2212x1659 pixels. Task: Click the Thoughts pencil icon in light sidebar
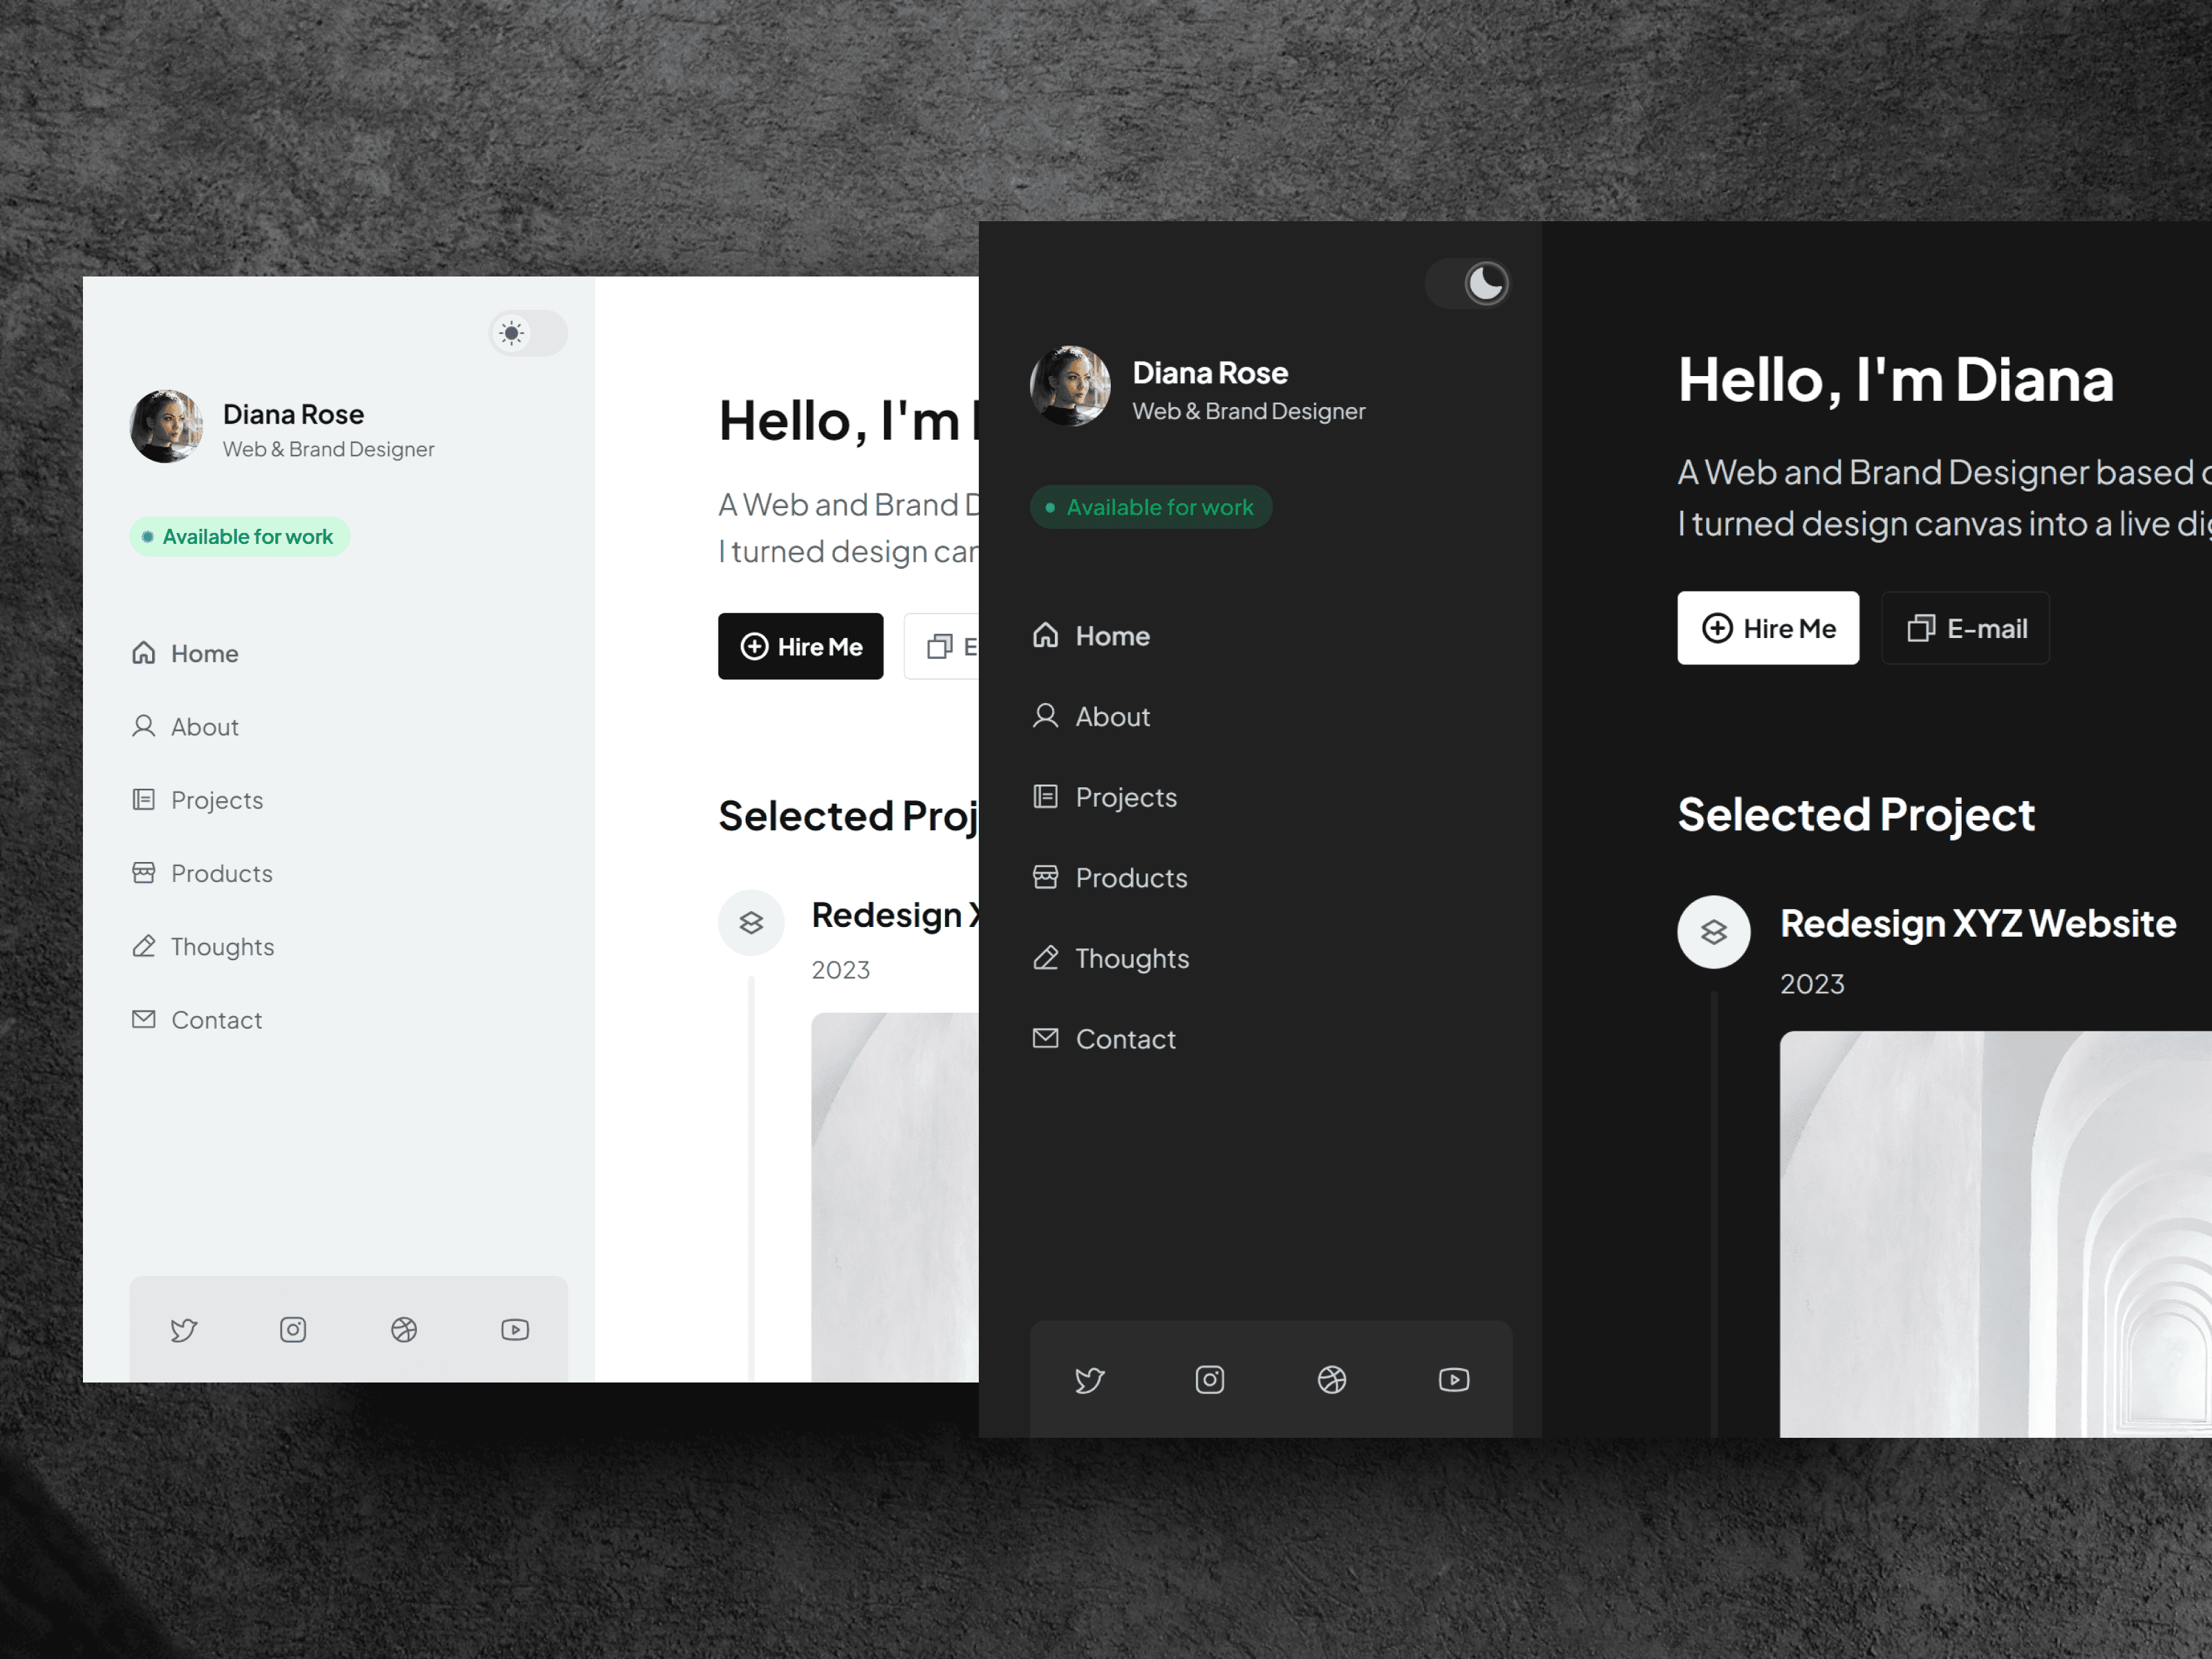pyautogui.click(x=143, y=946)
